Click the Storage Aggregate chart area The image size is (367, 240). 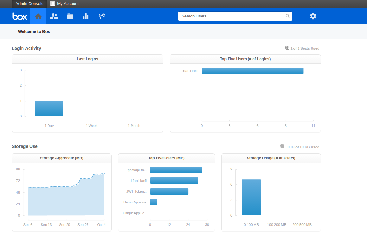(66, 200)
